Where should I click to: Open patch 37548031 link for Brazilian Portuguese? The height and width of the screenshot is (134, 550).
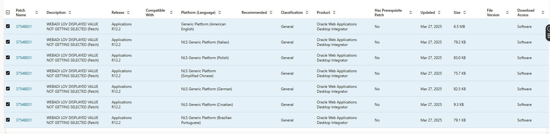[24, 120]
